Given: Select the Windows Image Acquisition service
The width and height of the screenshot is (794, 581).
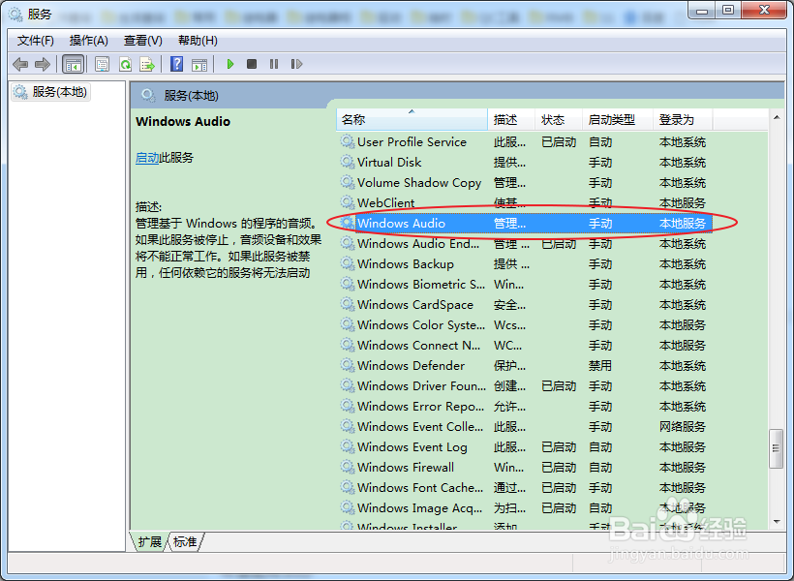Looking at the screenshot, I should (x=524, y=507).
